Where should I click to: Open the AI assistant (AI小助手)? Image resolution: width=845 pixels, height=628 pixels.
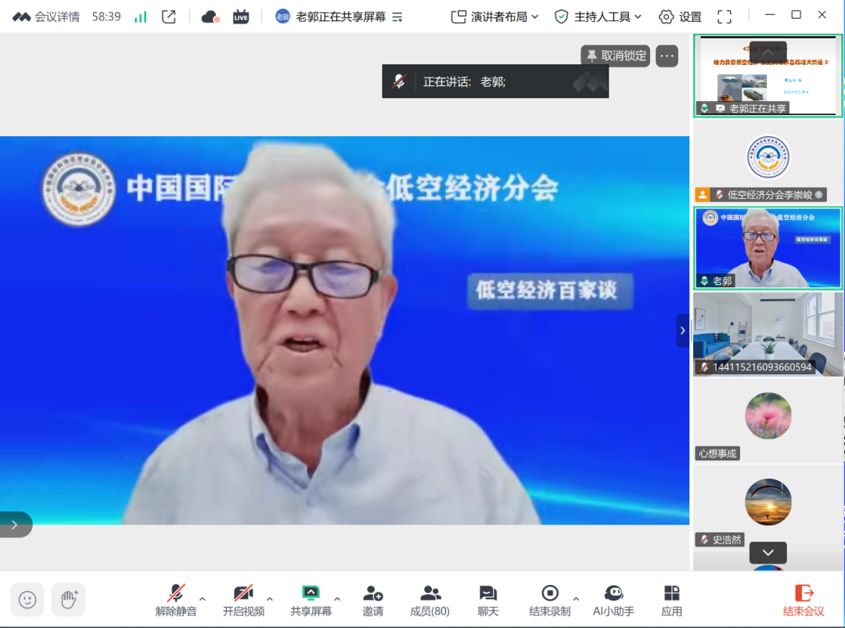pyautogui.click(x=613, y=600)
